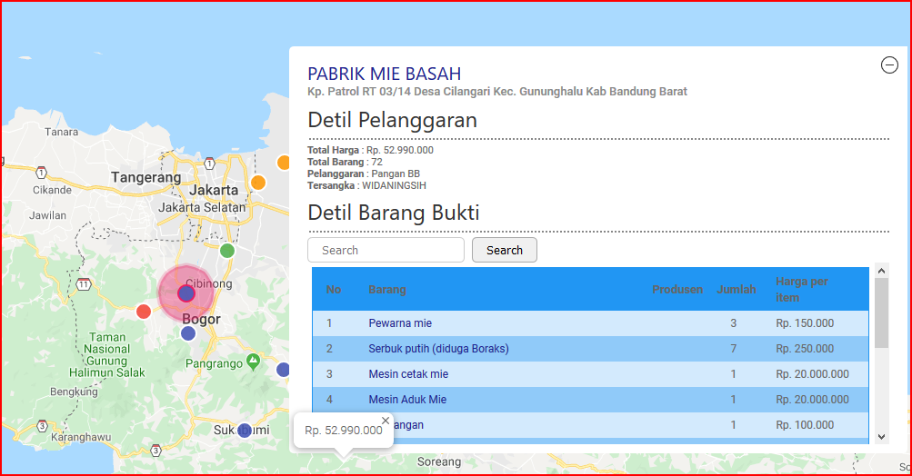Screen dimensions: 912x476
Task: Click the Rp. 20.000.000 price for Mesin cetak mie
Action: pos(813,374)
